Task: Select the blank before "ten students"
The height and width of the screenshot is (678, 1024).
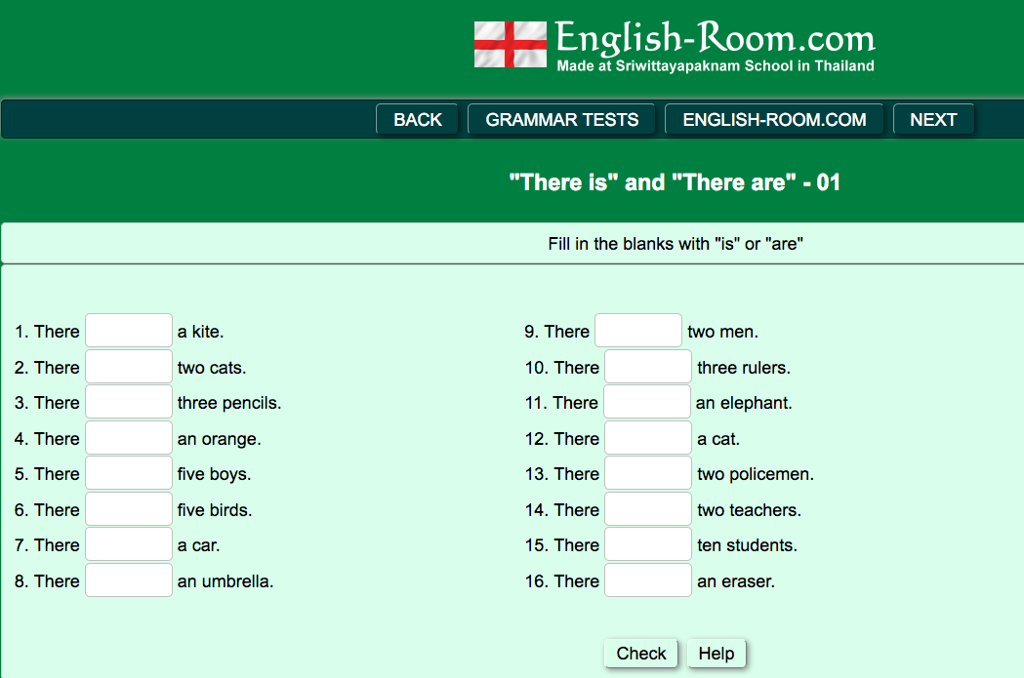Action: [x=648, y=544]
